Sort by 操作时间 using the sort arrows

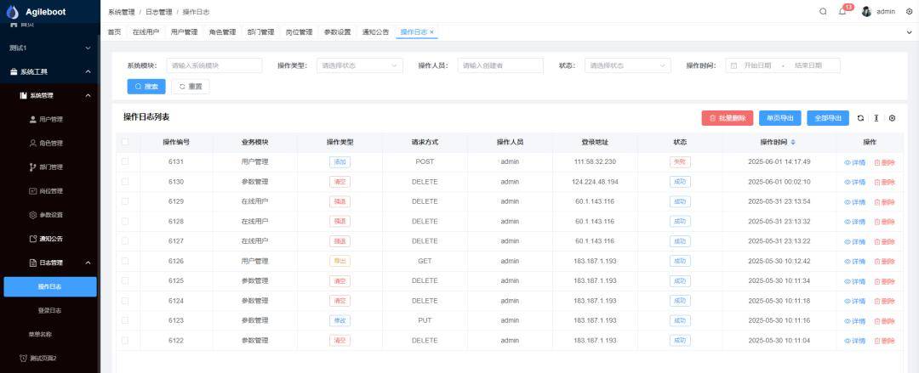793,142
